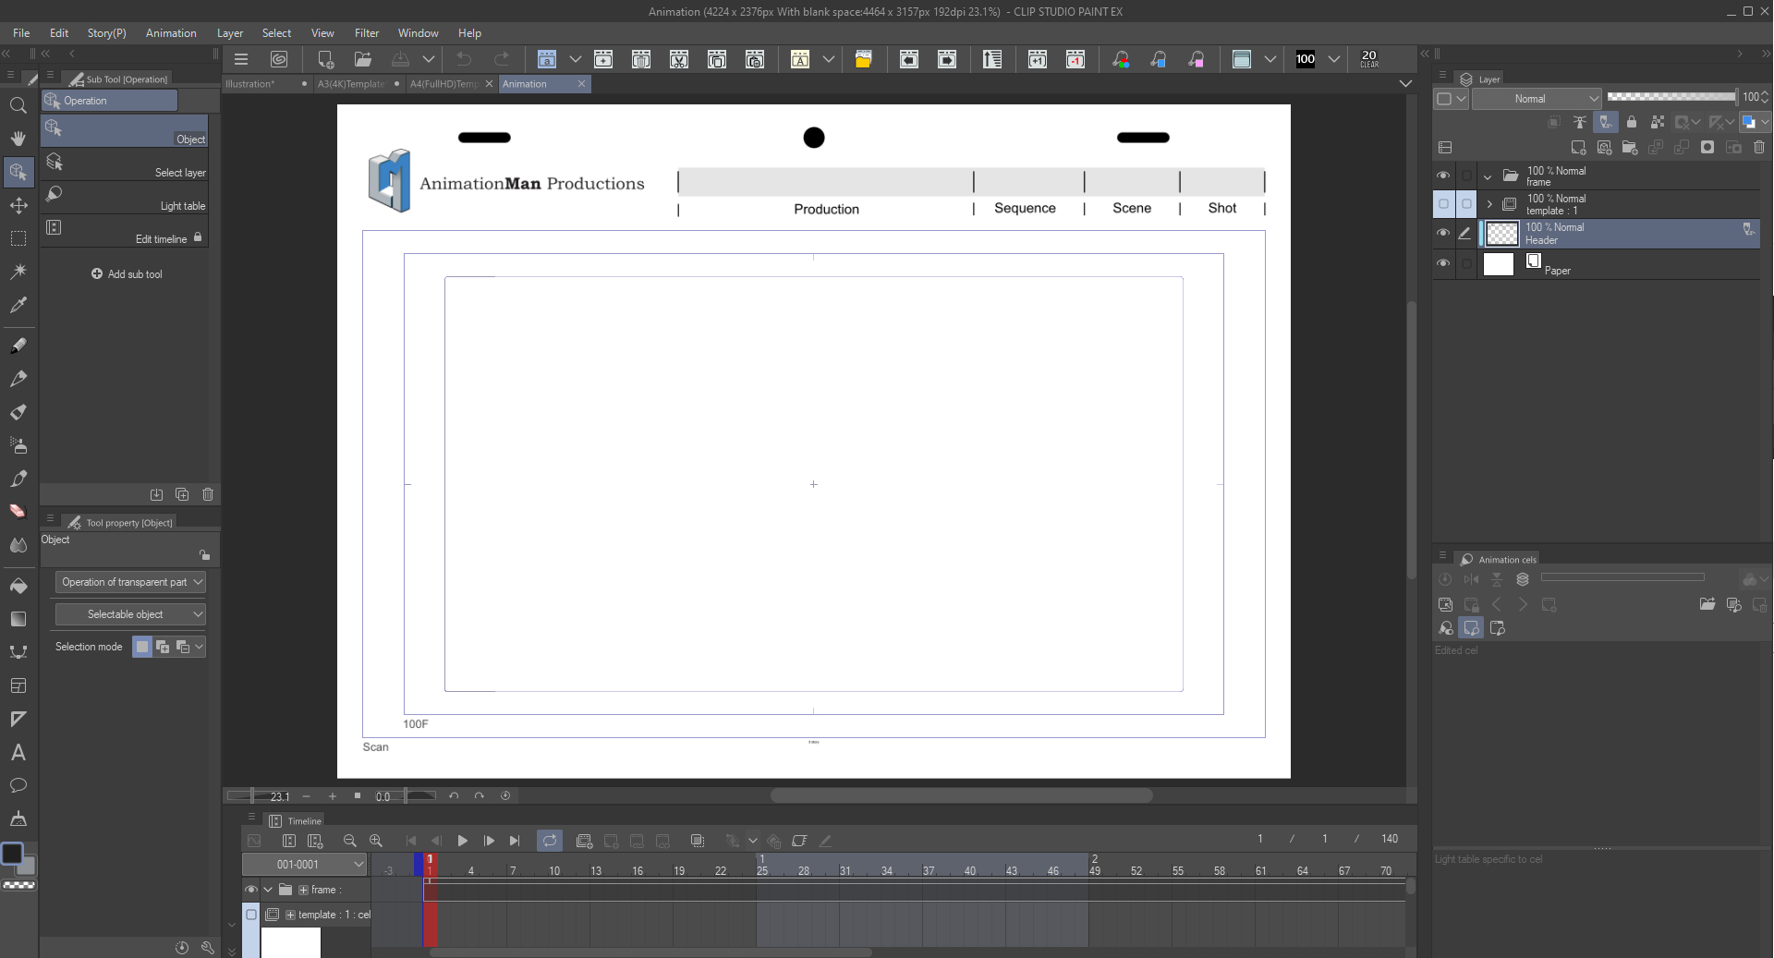
Task: Open the blending mode Normal dropdown
Action: tap(1537, 99)
